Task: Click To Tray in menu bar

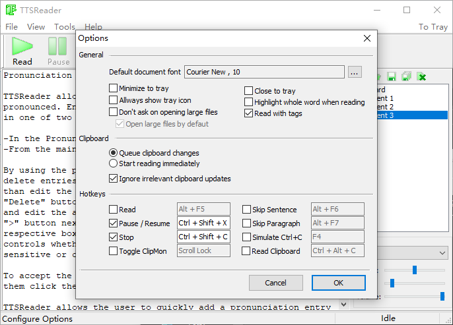Action: tap(433, 27)
